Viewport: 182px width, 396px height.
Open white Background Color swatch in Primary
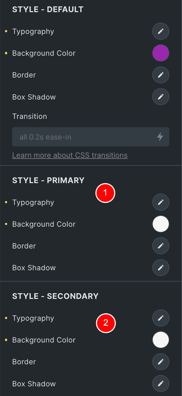click(161, 224)
